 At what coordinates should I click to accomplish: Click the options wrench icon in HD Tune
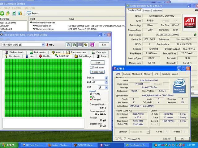(x=86, y=45)
